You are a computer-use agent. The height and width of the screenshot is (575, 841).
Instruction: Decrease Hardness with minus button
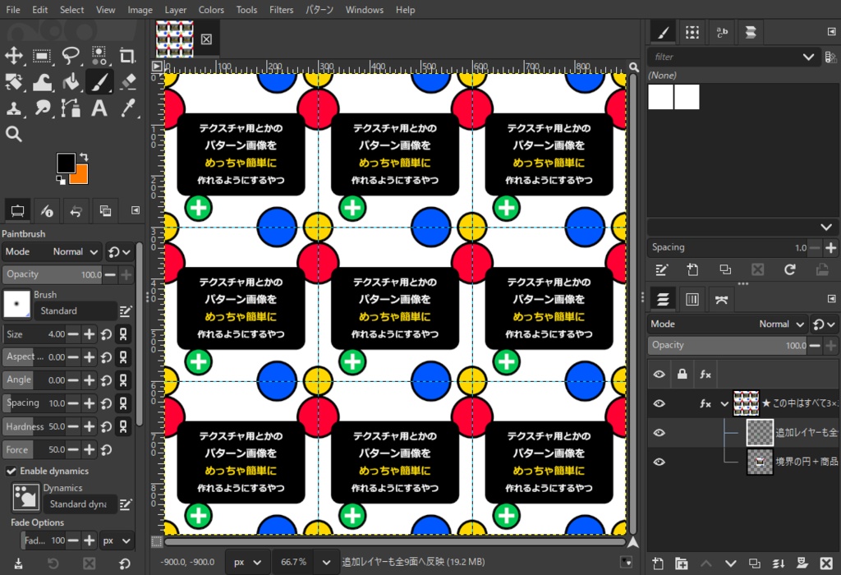73,427
